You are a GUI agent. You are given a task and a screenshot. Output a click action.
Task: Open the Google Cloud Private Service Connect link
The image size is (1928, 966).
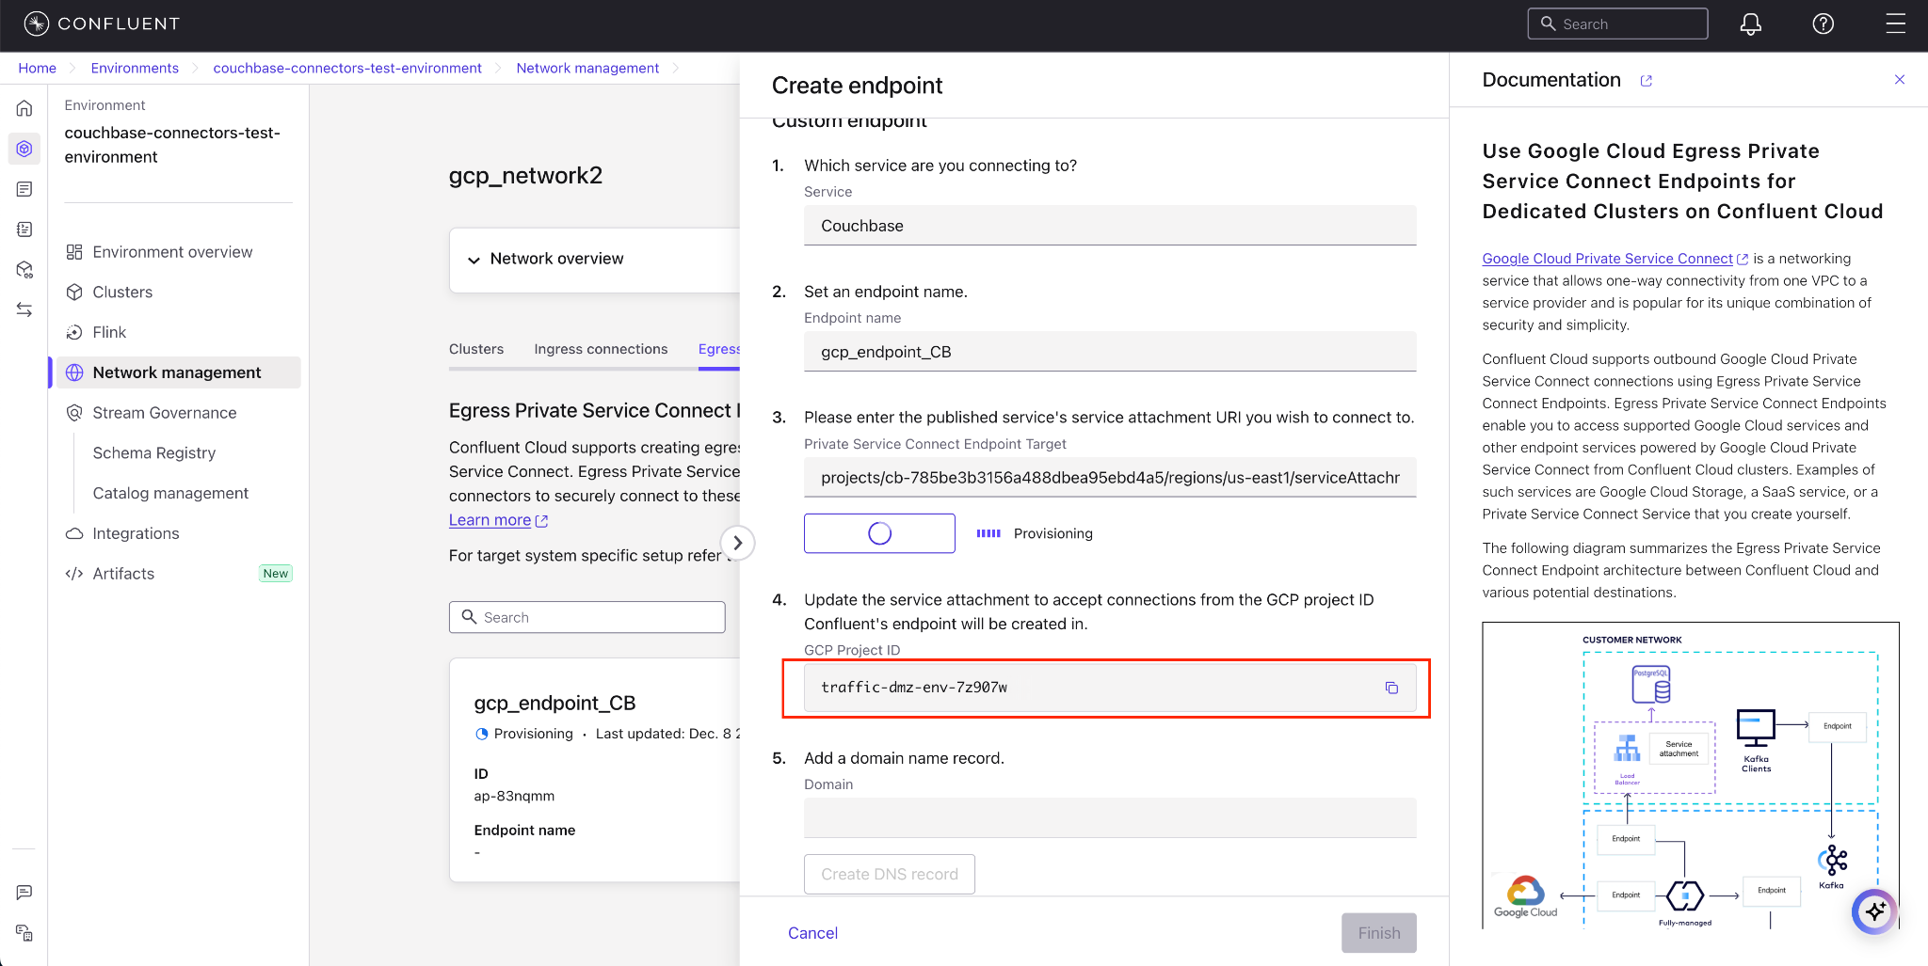[1606, 259]
